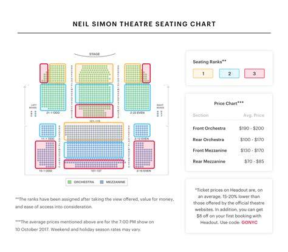Click front center mezzanine yellow section
Image resolution: width=288 pixels, height=252 pixels.
94,131
